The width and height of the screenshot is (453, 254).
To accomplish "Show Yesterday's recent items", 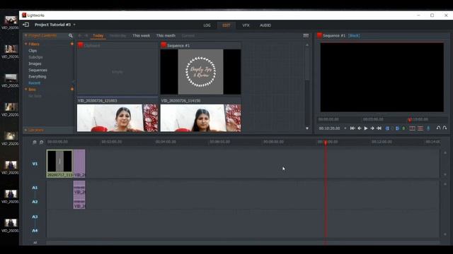I will [x=117, y=36].
